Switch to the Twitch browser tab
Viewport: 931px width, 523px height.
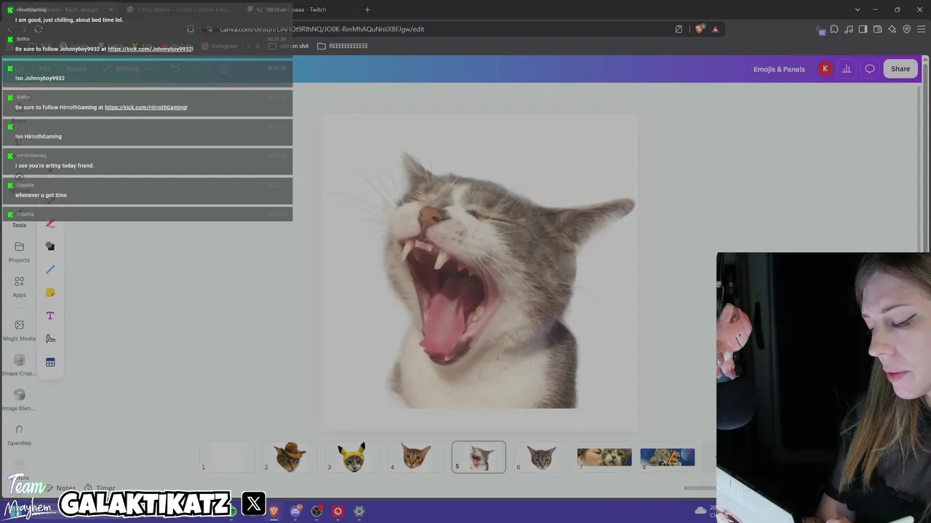click(x=302, y=9)
